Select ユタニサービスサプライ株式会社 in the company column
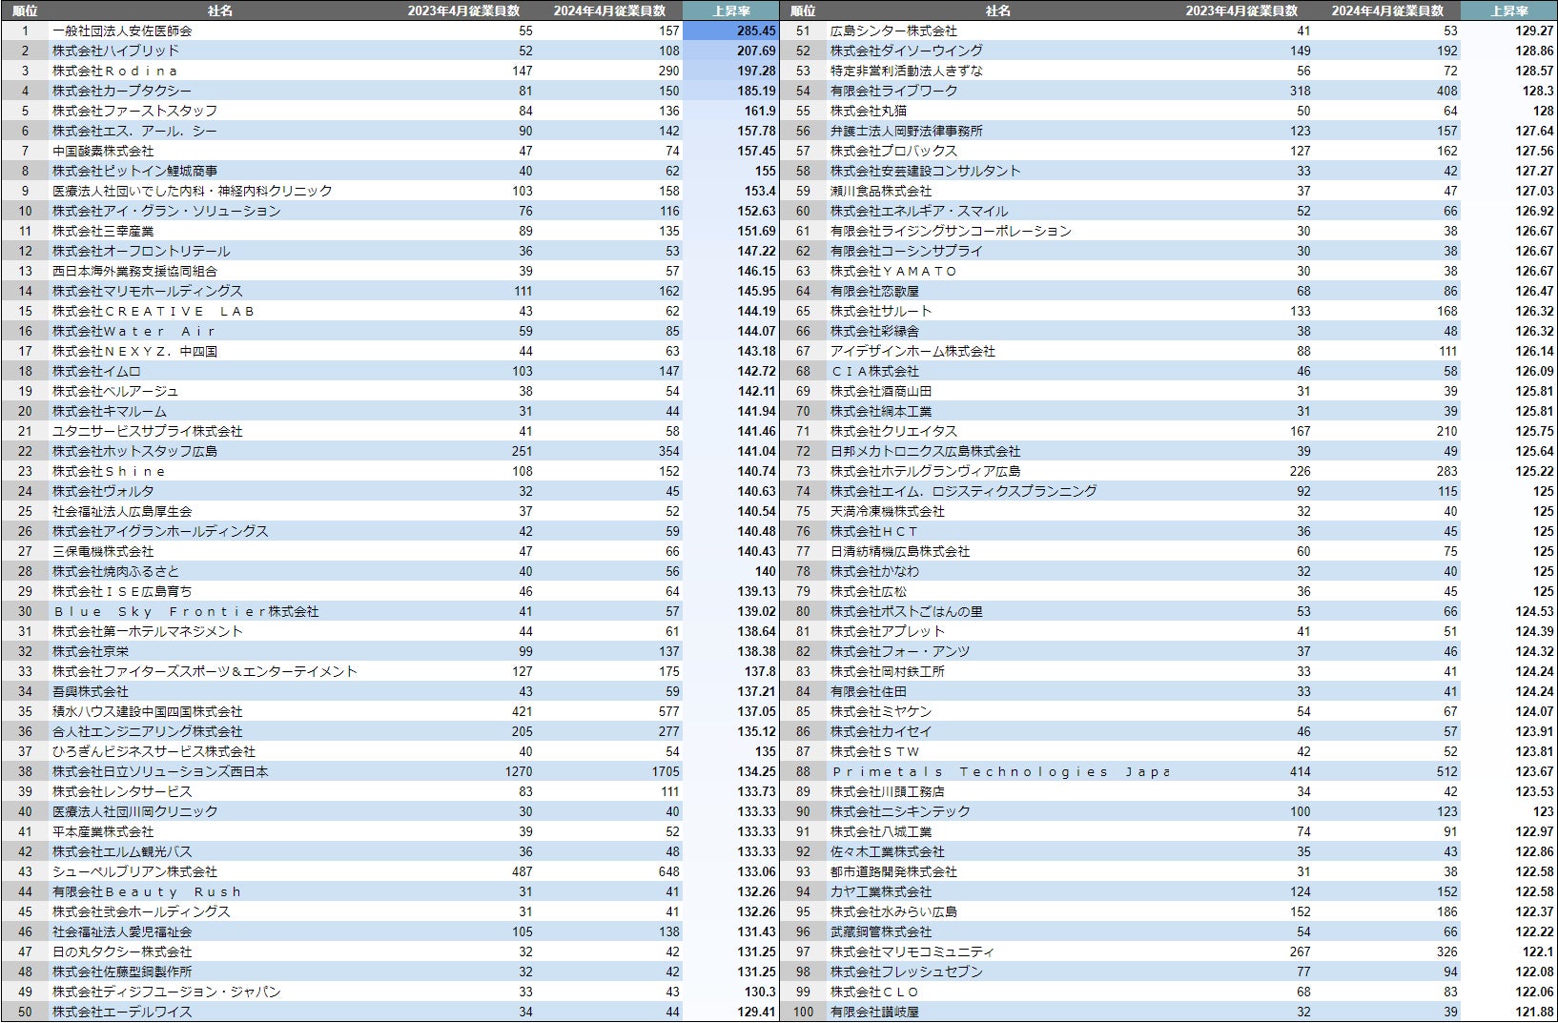Image resolution: width=1558 pixels, height=1023 pixels. click(148, 431)
